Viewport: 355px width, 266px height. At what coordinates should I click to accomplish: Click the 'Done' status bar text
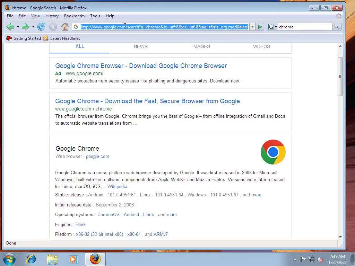(x=11, y=243)
